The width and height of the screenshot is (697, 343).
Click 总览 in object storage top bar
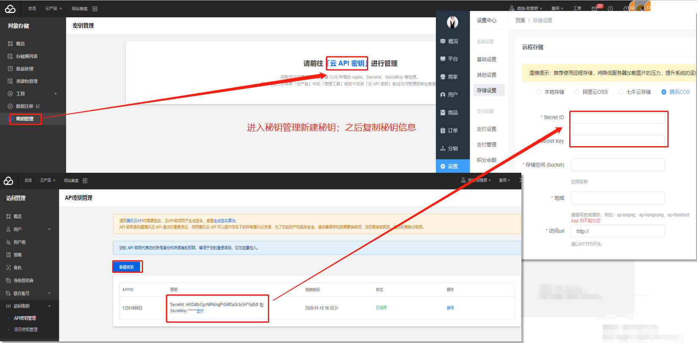pos(32,9)
